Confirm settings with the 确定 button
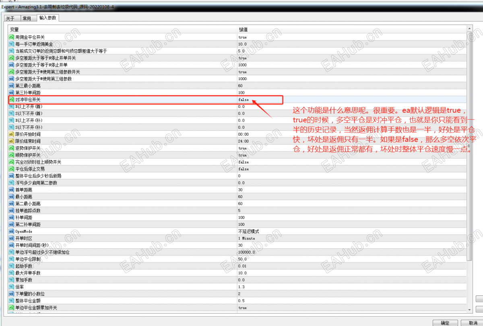The width and height of the screenshot is (483, 326). click(445, 323)
